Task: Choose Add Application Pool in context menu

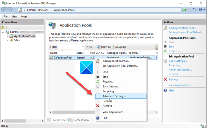Action: 121,61
